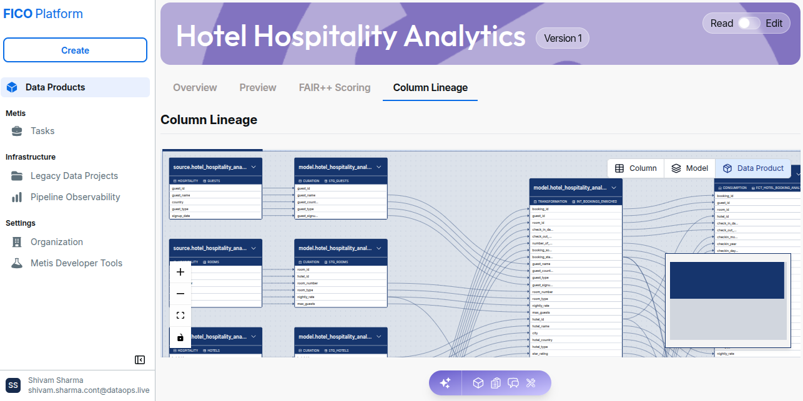
Task: Click star_rating column in INT_BOOKINGS_ENRICHED
Action: pos(576,354)
